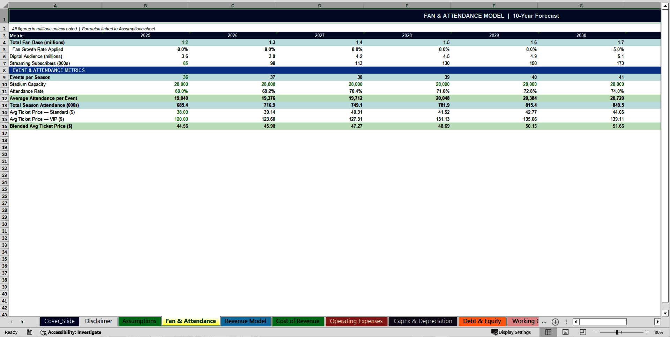
Task: Switch to Page Layout view icon
Action: 565,332
